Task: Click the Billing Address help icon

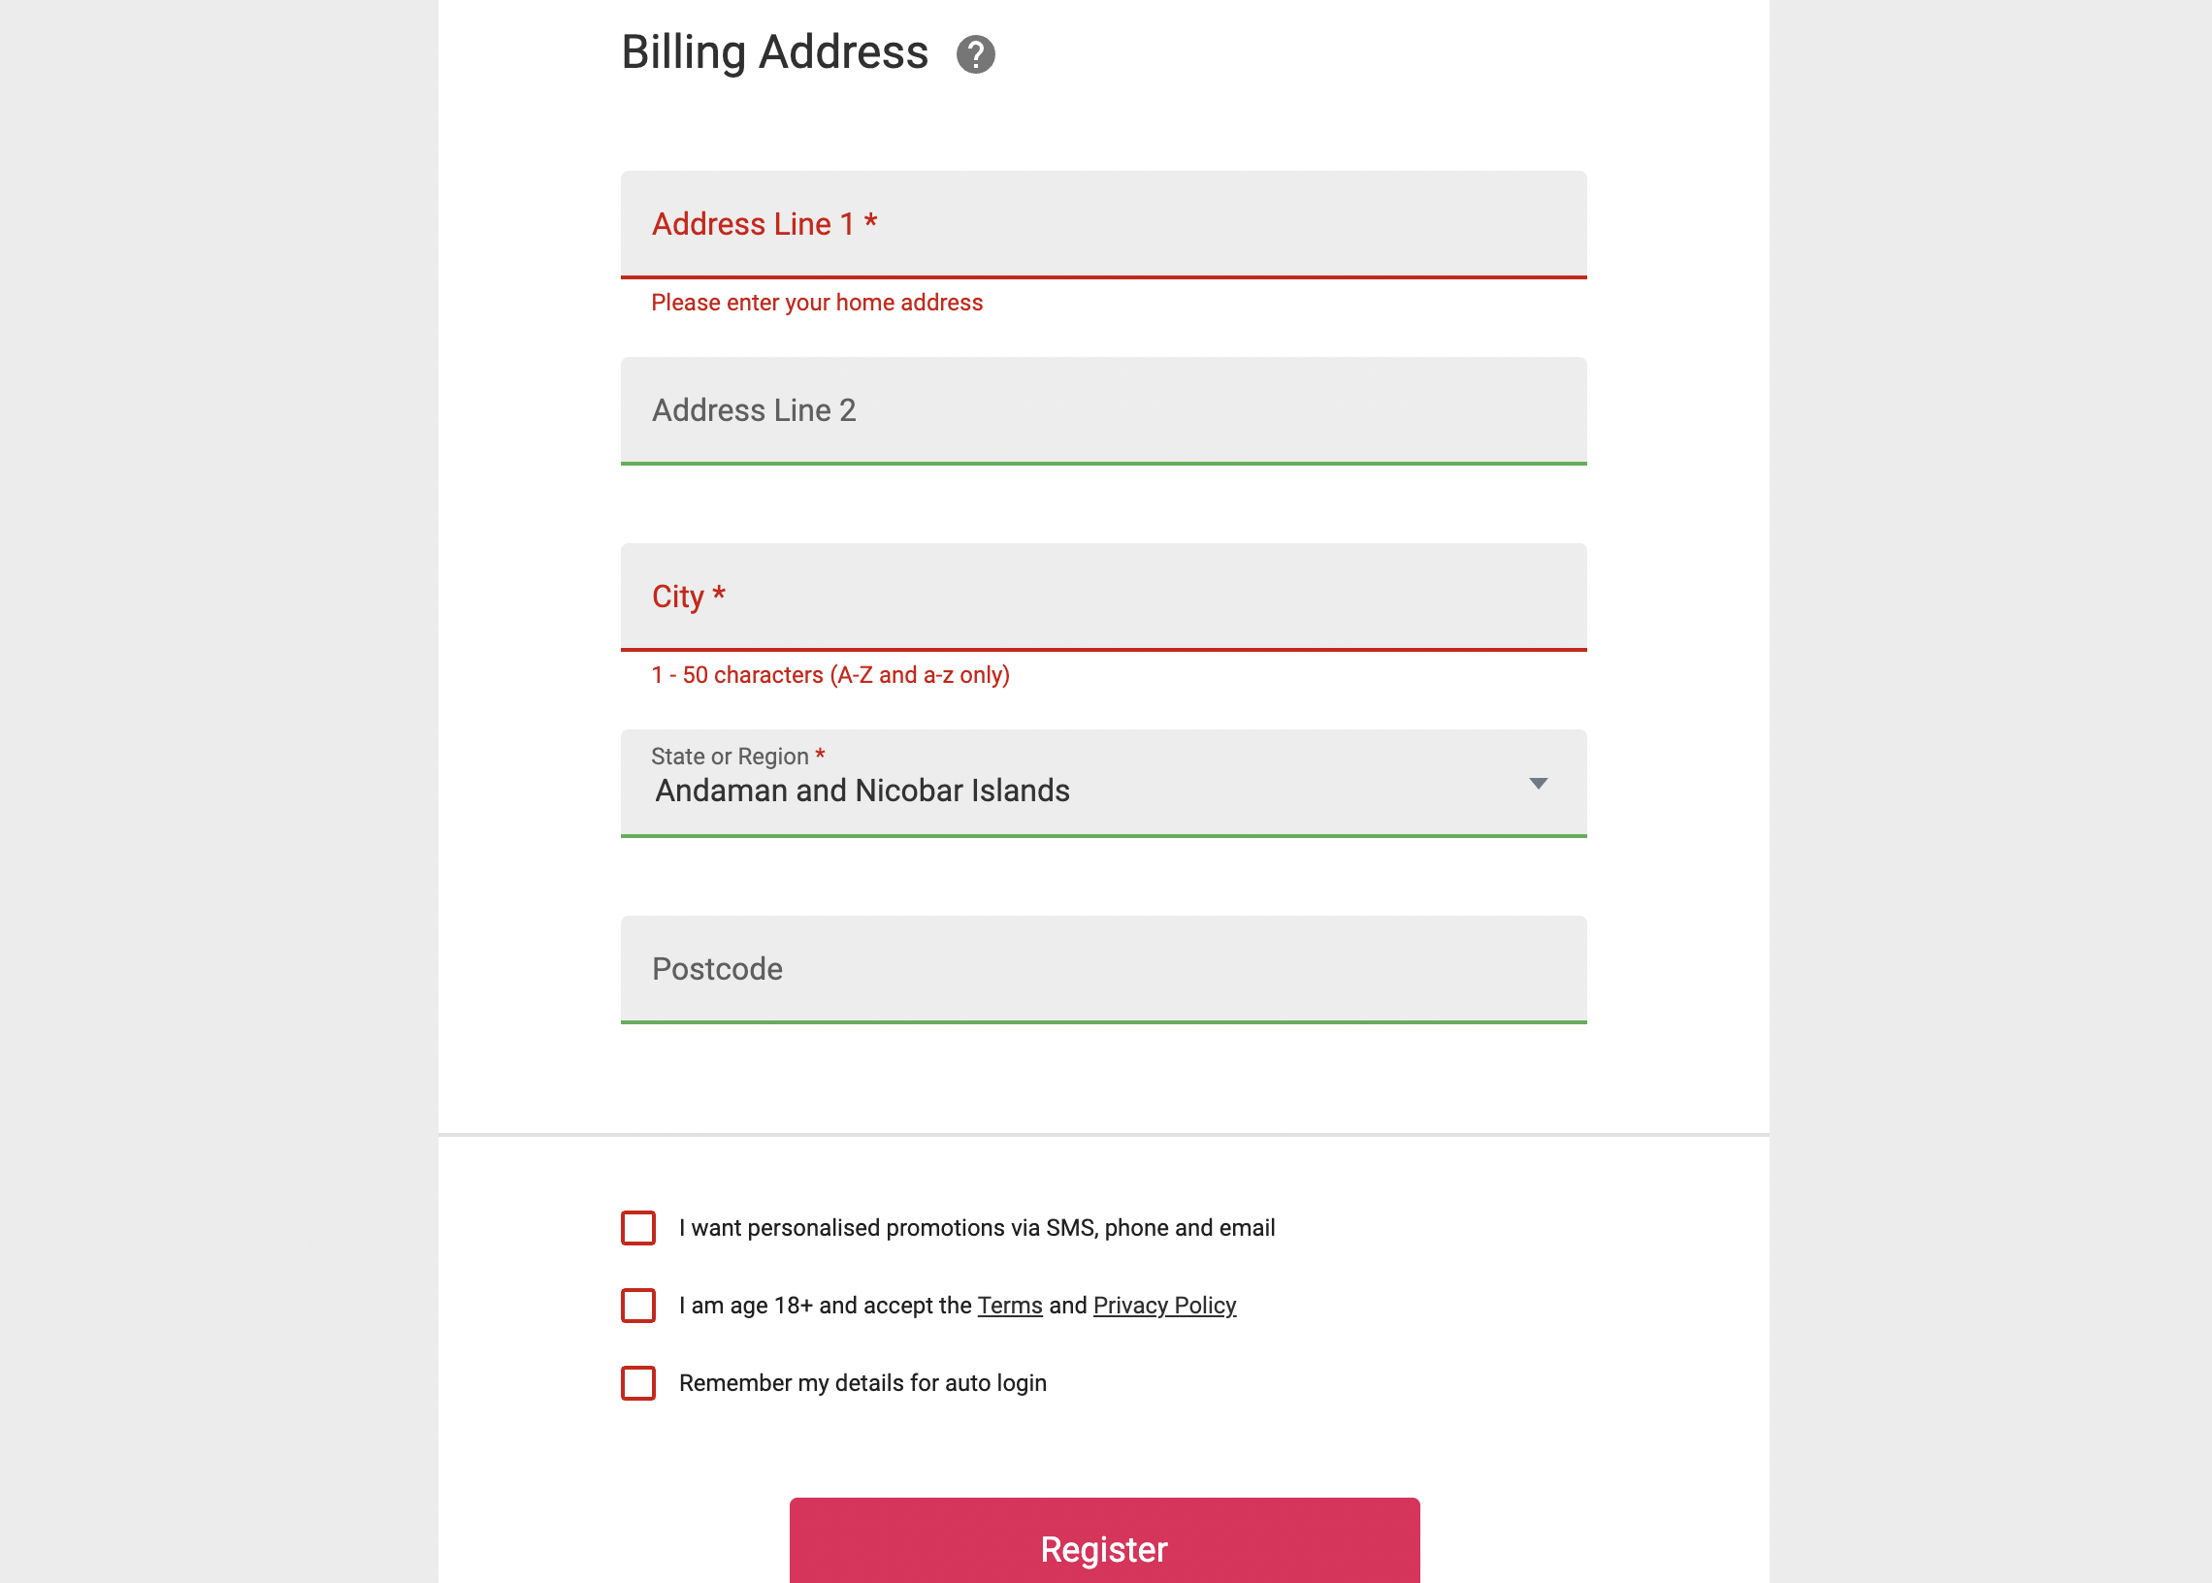Action: click(974, 55)
